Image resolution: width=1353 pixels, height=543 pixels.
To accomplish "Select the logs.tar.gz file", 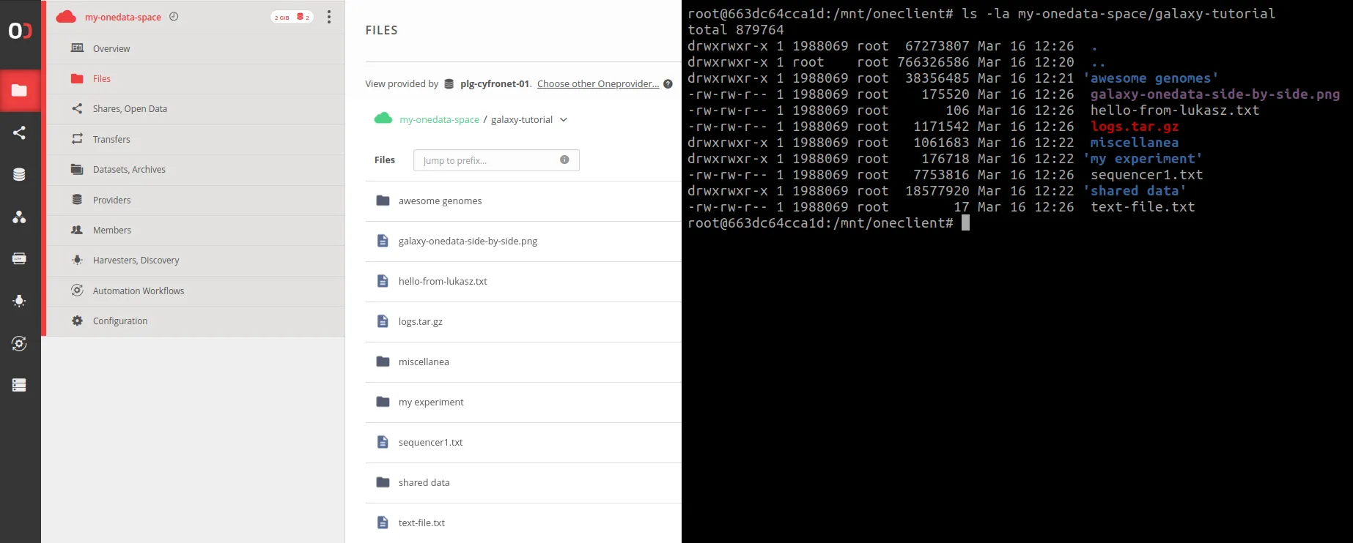I will [x=420, y=322].
